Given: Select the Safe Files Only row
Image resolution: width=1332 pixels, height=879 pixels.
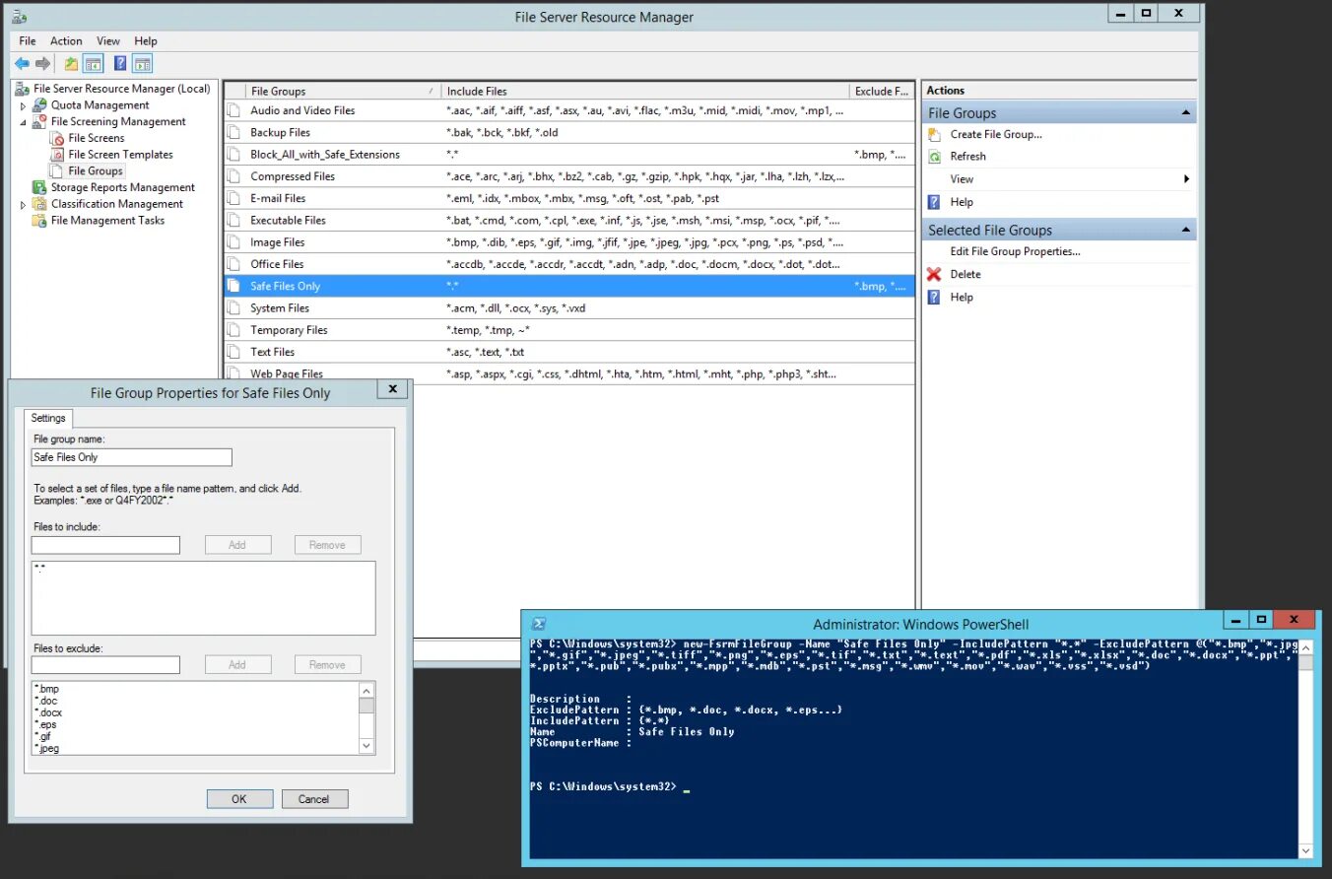Looking at the screenshot, I should pyautogui.click(x=568, y=286).
